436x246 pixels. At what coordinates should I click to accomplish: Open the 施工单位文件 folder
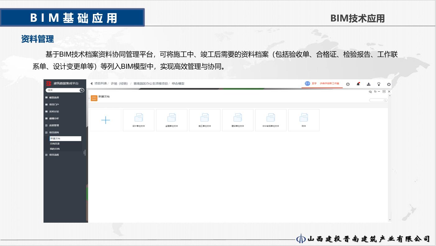click(205, 120)
